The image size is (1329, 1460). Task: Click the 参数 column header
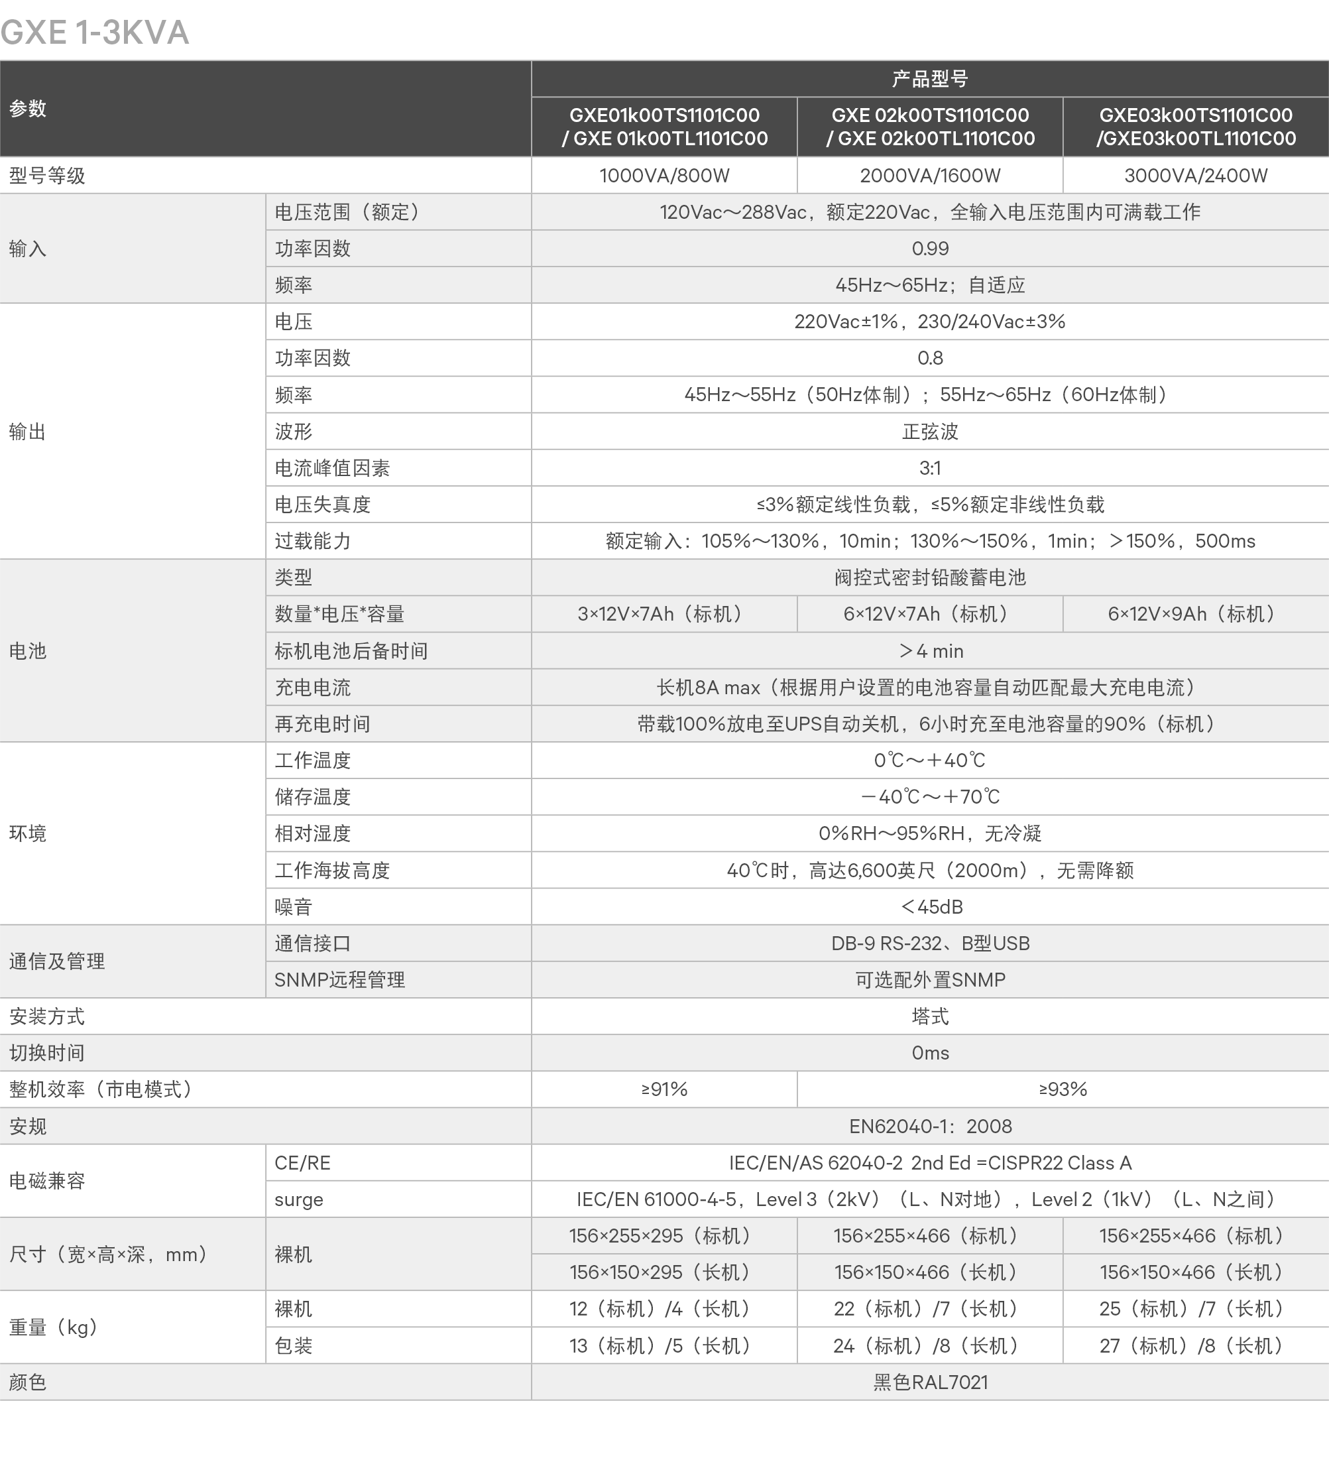tap(266, 109)
